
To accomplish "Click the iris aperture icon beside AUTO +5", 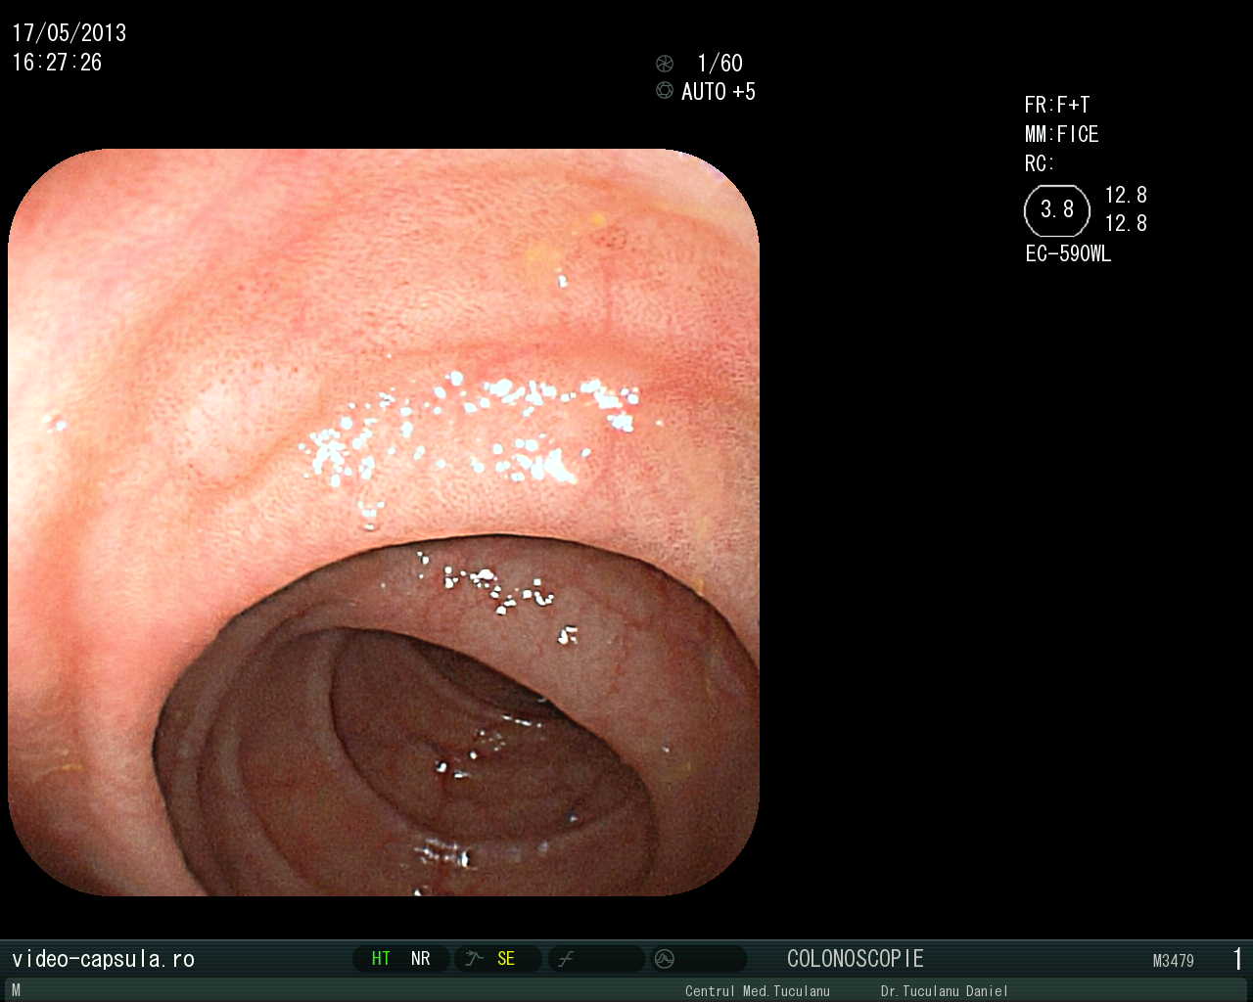I will point(665,91).
